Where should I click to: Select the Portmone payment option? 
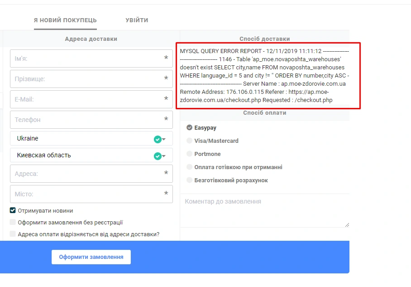[190, 154]
